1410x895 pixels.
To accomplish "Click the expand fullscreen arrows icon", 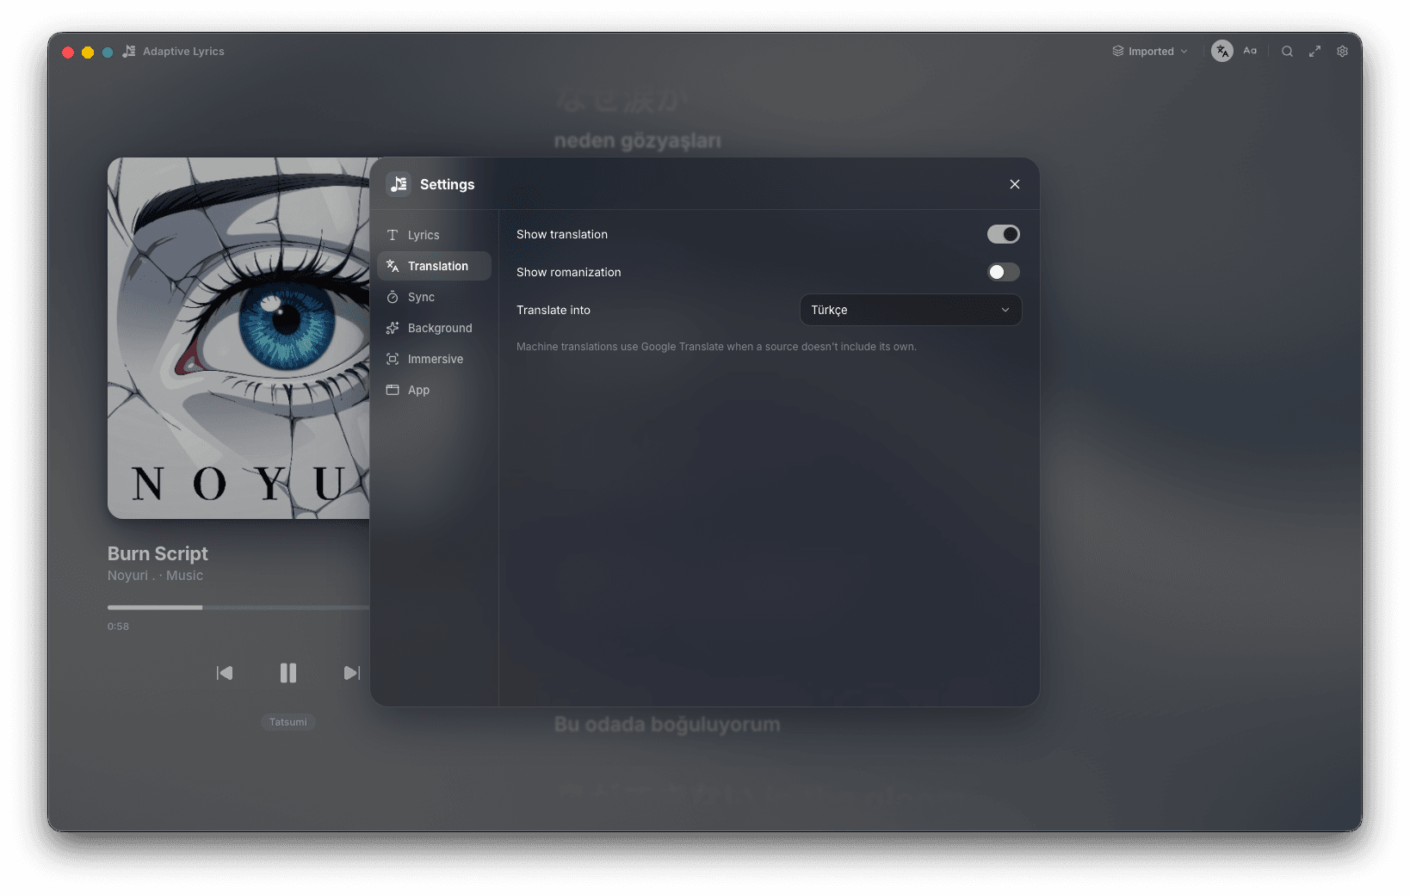I will point(1314,52).
